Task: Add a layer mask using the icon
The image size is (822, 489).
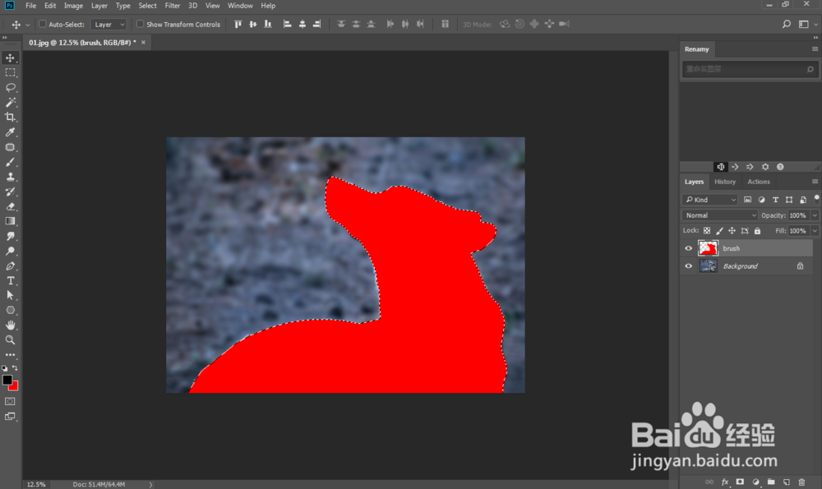Action: coord(740,482)
